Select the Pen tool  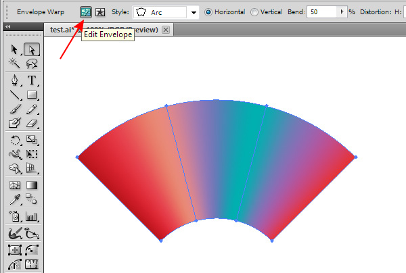[14, 80]
